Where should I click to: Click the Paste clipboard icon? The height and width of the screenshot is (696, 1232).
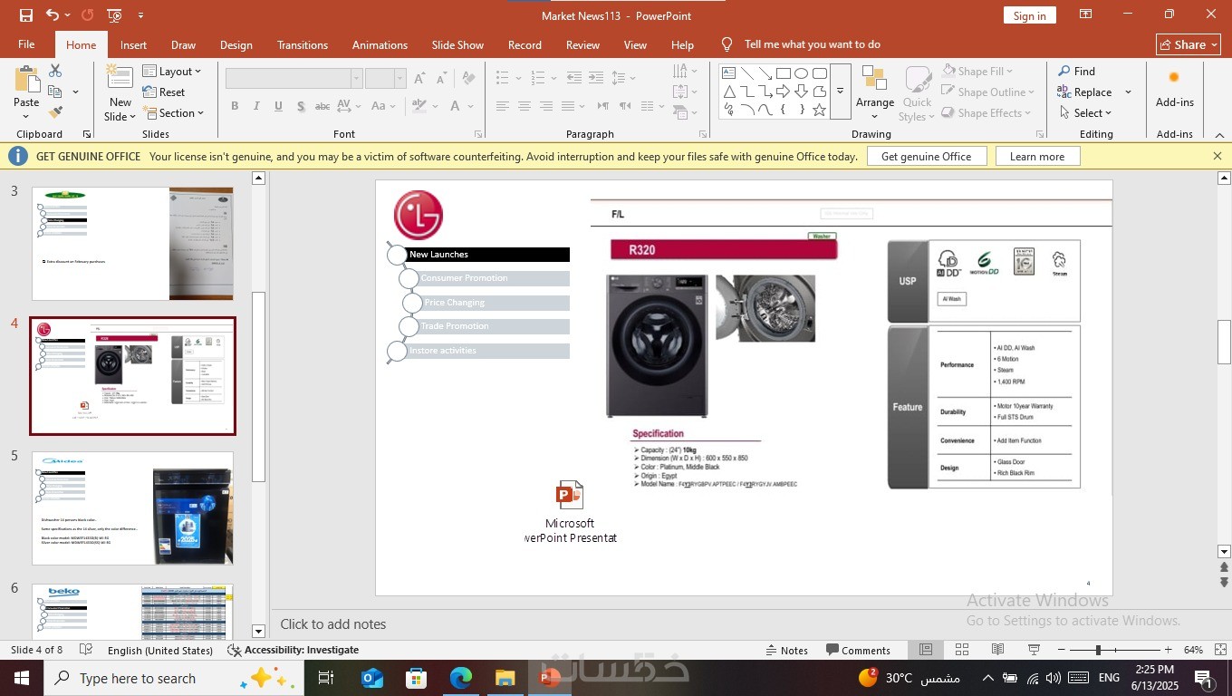[26, 81]
